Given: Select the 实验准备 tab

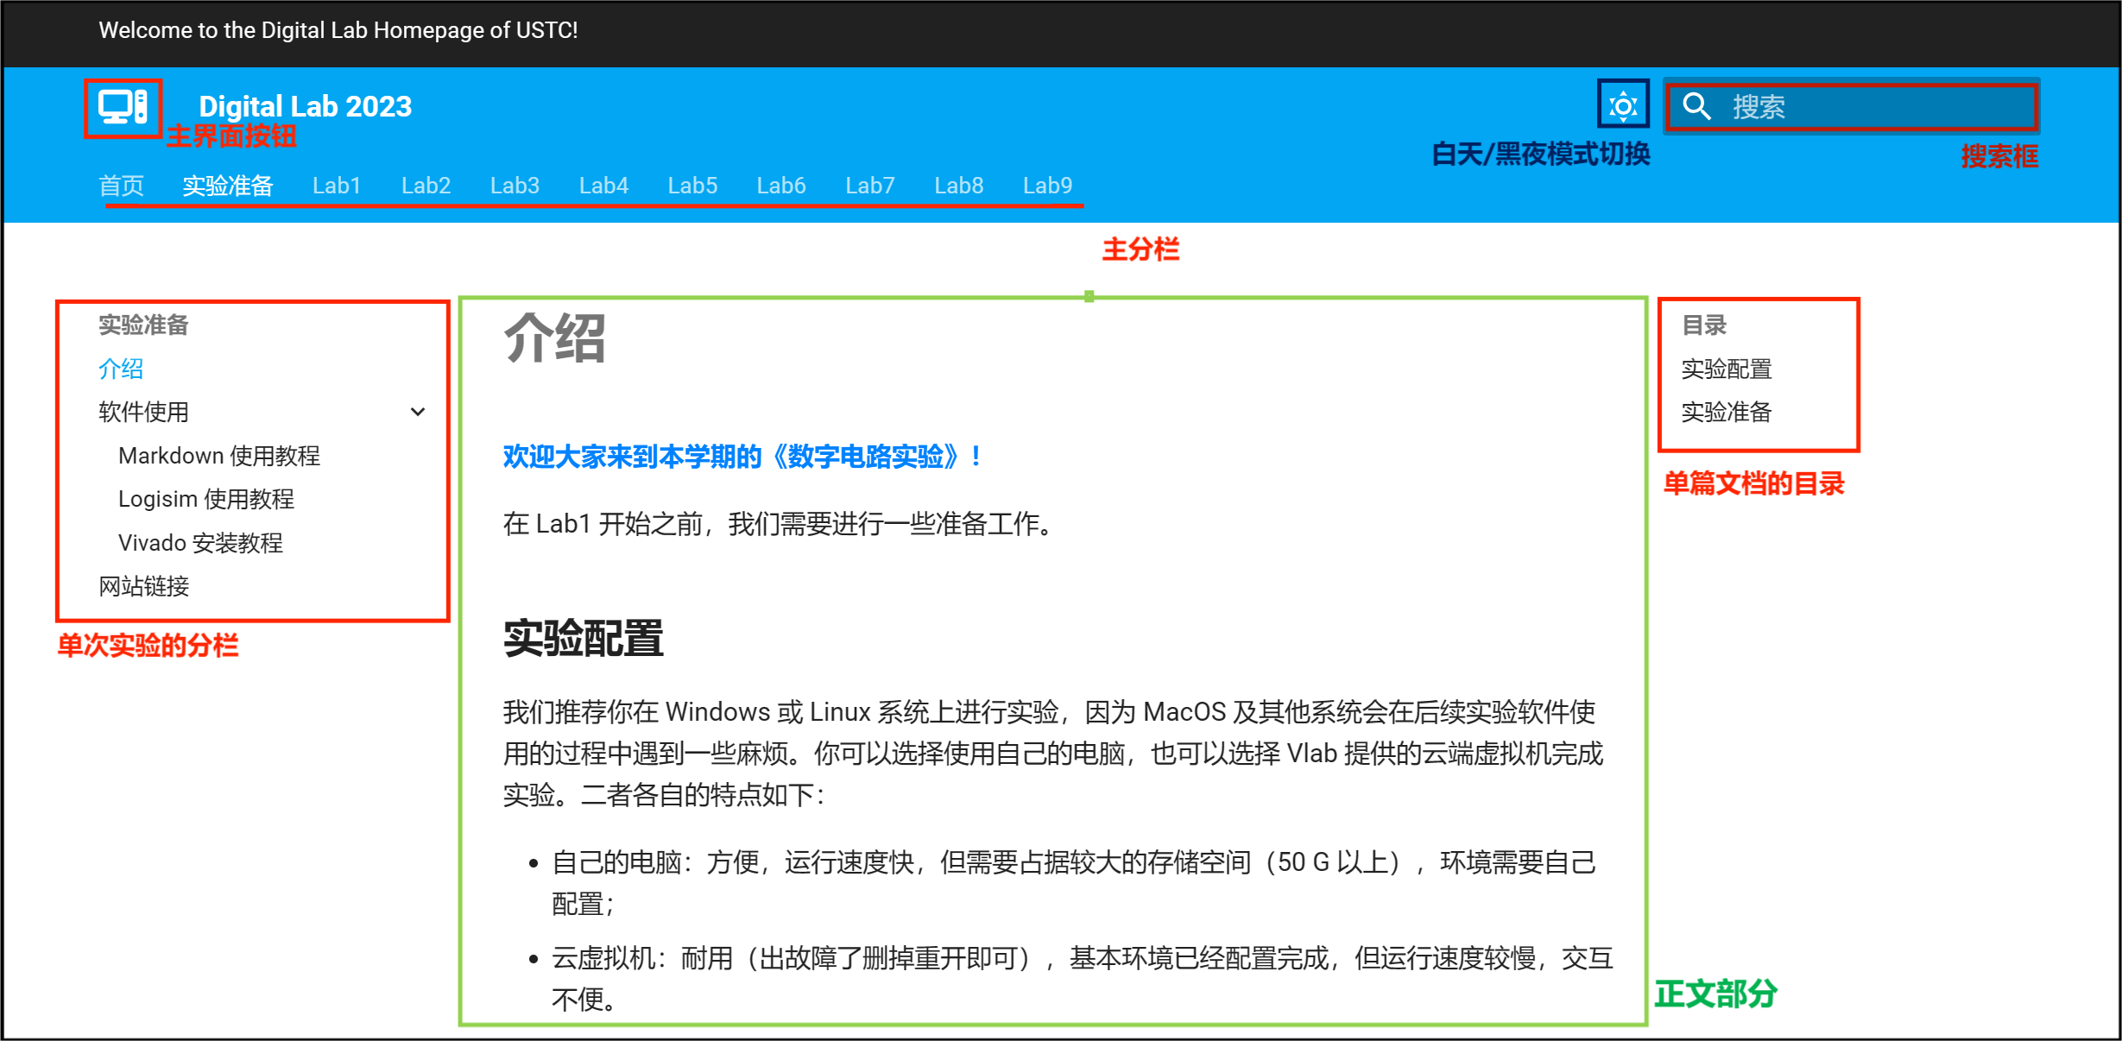Looking at the screenshot, I should (228, 186).
